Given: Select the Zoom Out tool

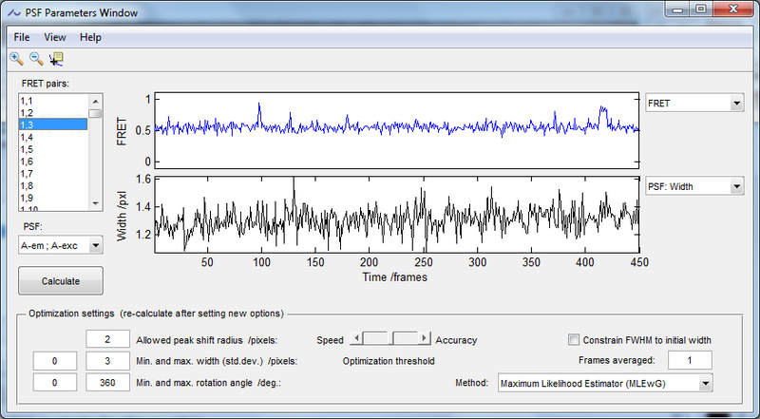Looking at the screenshot, I should 36,58.
